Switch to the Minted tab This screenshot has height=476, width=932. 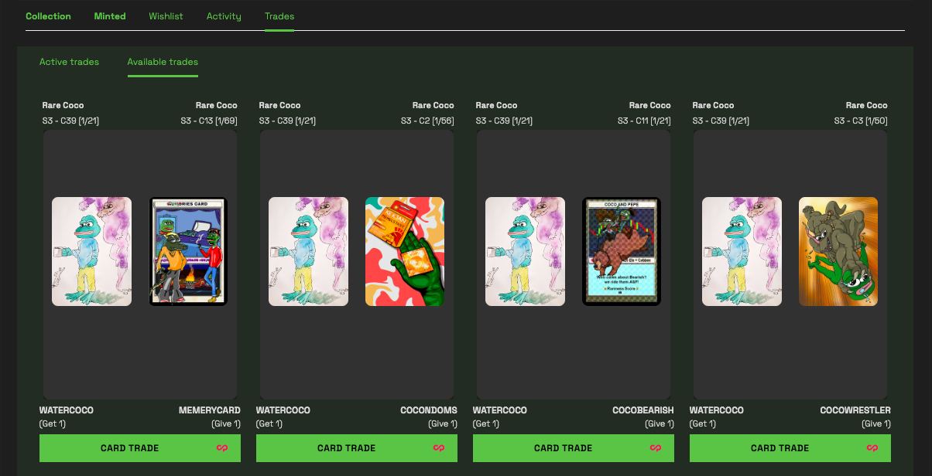[x=110, y=16]
